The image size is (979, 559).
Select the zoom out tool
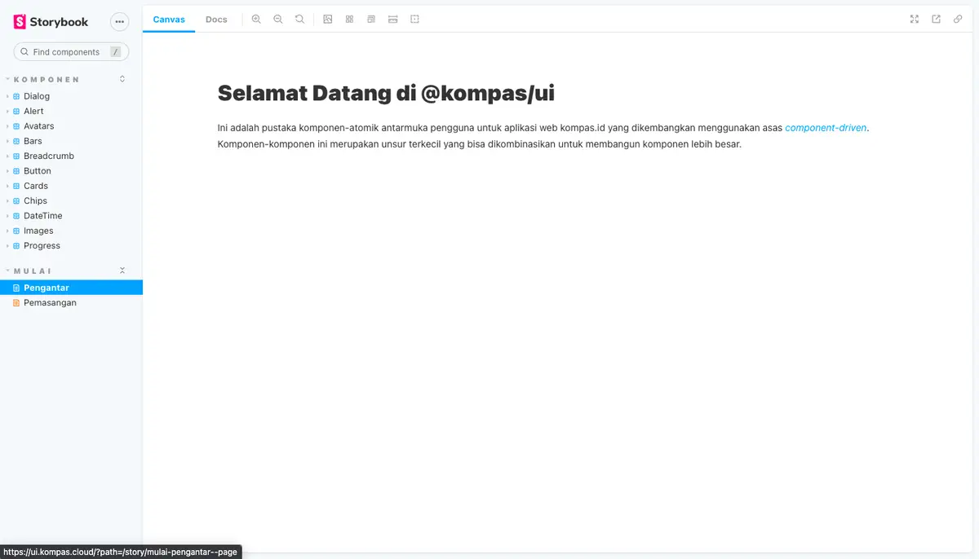277,18
